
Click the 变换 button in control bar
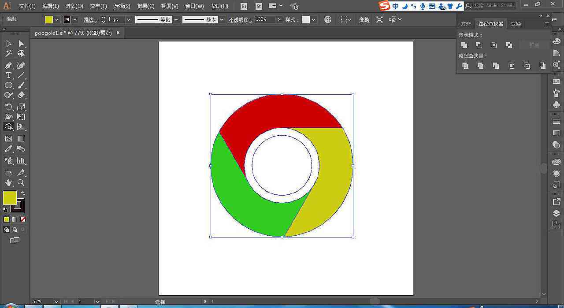tap(364, 20)
